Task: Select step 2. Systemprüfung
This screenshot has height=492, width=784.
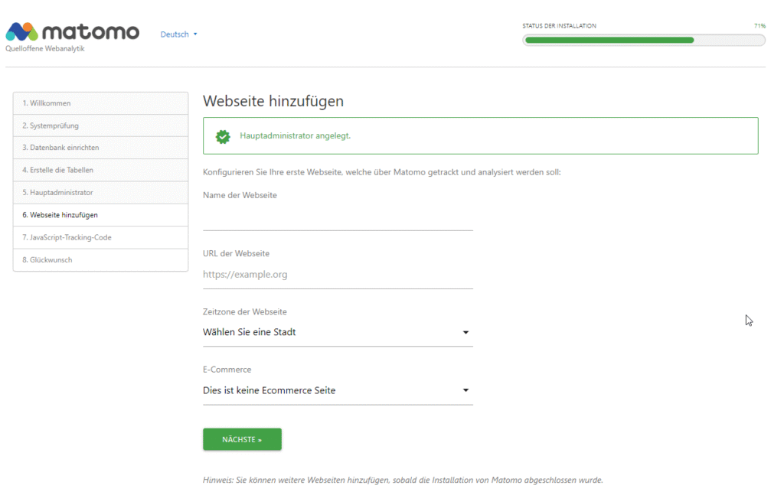Action: [x=100, y=126]
